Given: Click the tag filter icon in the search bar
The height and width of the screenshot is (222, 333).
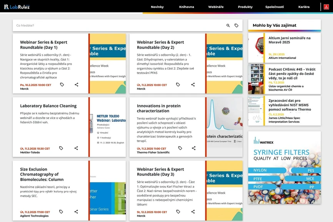Looking at the screenshot, I should pyautogui.click(x=236, y=25).
